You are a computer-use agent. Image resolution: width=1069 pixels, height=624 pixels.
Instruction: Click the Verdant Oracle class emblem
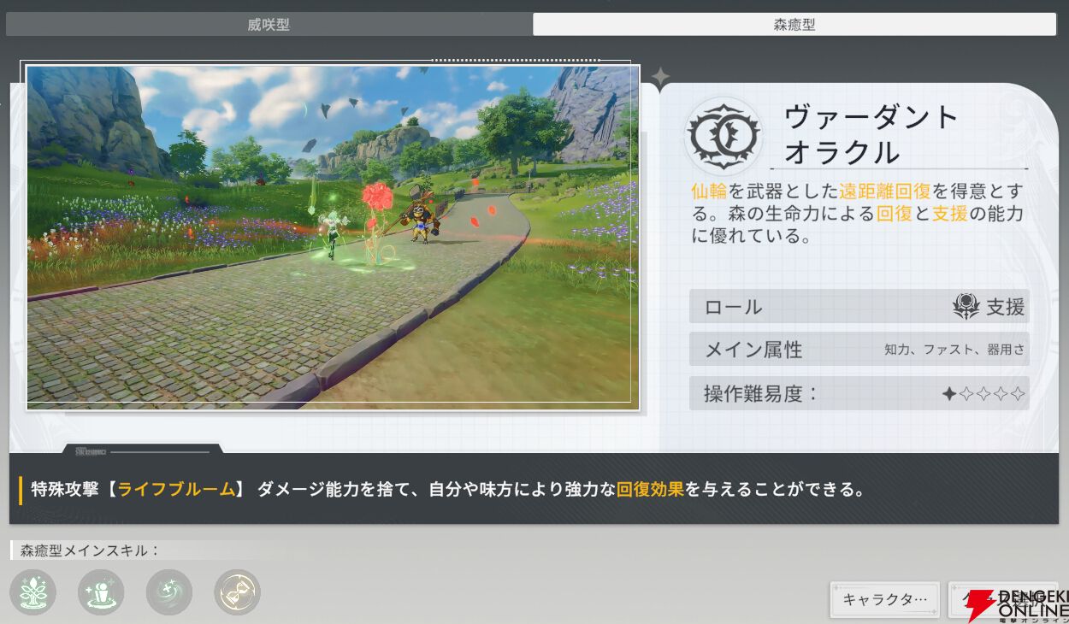pyautogui.click(x=723, y=136)
